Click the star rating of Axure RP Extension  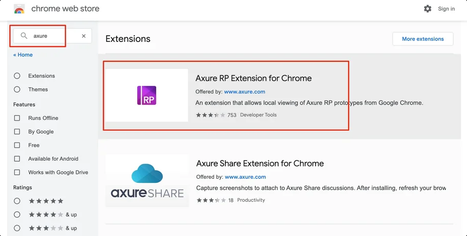210,115
